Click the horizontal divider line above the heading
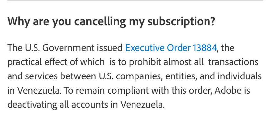 [x=135, y=1]
